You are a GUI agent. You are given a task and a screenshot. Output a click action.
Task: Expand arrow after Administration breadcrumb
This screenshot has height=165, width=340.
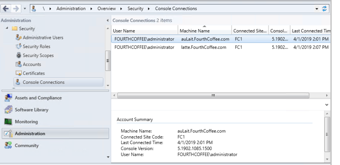click(92, 9)
